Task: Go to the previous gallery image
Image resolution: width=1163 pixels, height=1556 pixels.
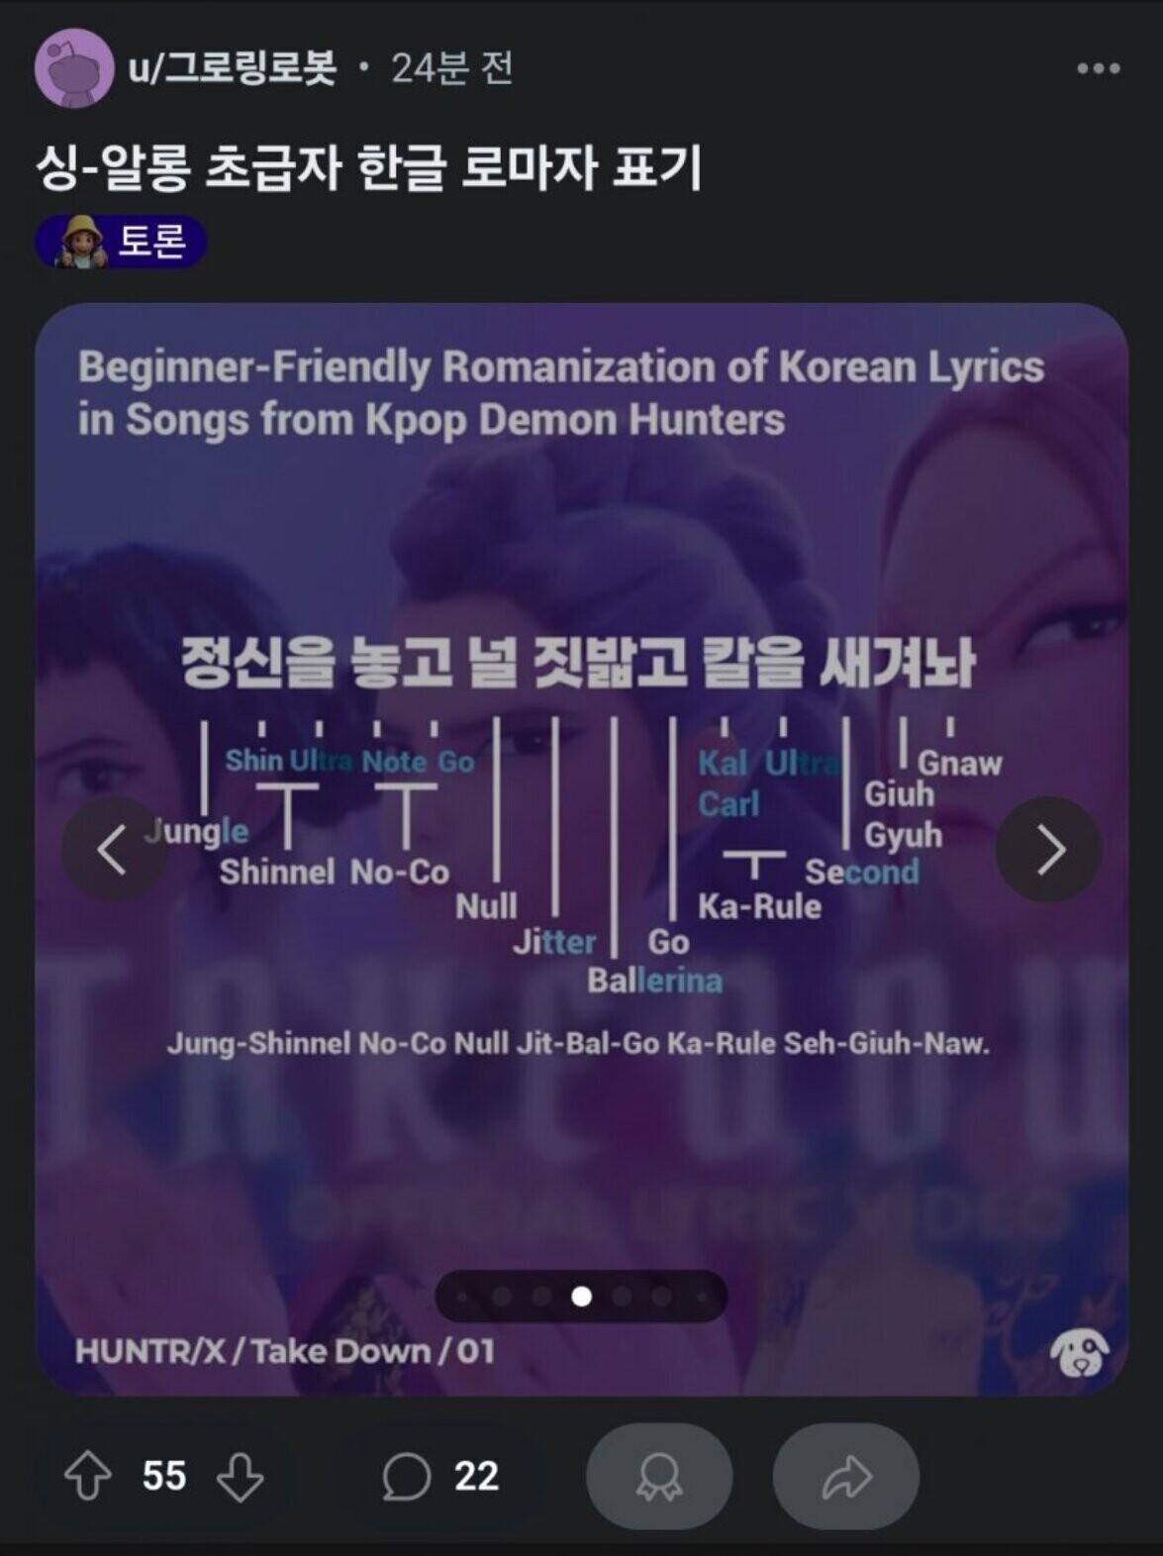Action: tap(114, 849)
